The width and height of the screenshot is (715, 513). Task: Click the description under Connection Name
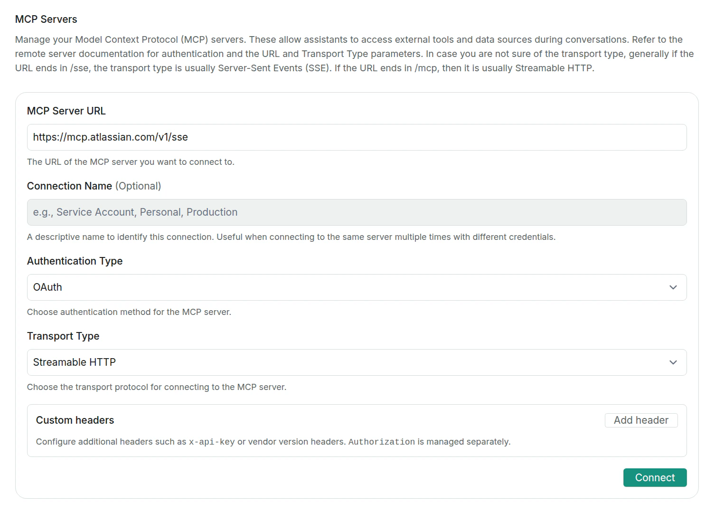coord(291,237)
